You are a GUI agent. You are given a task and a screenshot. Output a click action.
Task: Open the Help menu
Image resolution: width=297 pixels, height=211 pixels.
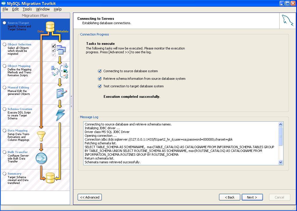tap(58, 9)
